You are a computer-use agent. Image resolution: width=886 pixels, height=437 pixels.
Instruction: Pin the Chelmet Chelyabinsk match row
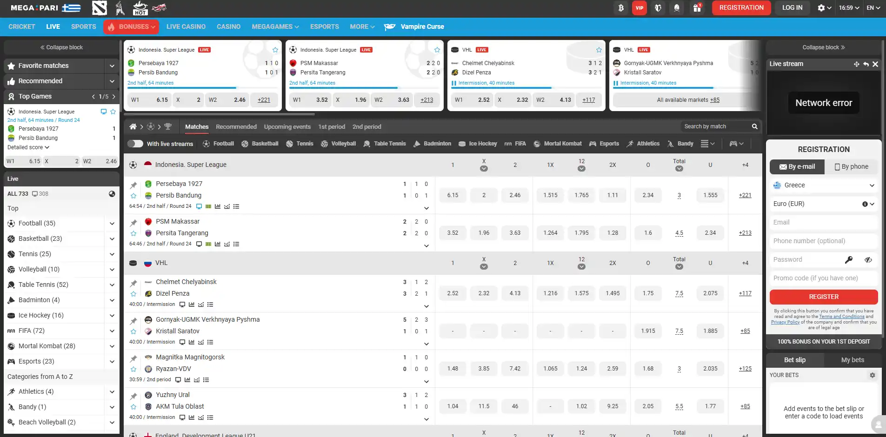[133, 283]
